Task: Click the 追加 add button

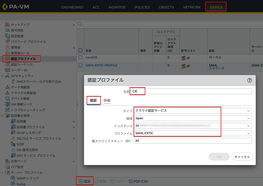Action: click(85, 181)
